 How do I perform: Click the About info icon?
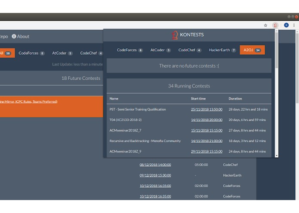(x=14, y=36)
